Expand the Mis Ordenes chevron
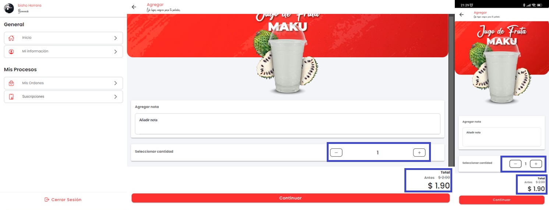549x210 pixels. pos(116,83)
